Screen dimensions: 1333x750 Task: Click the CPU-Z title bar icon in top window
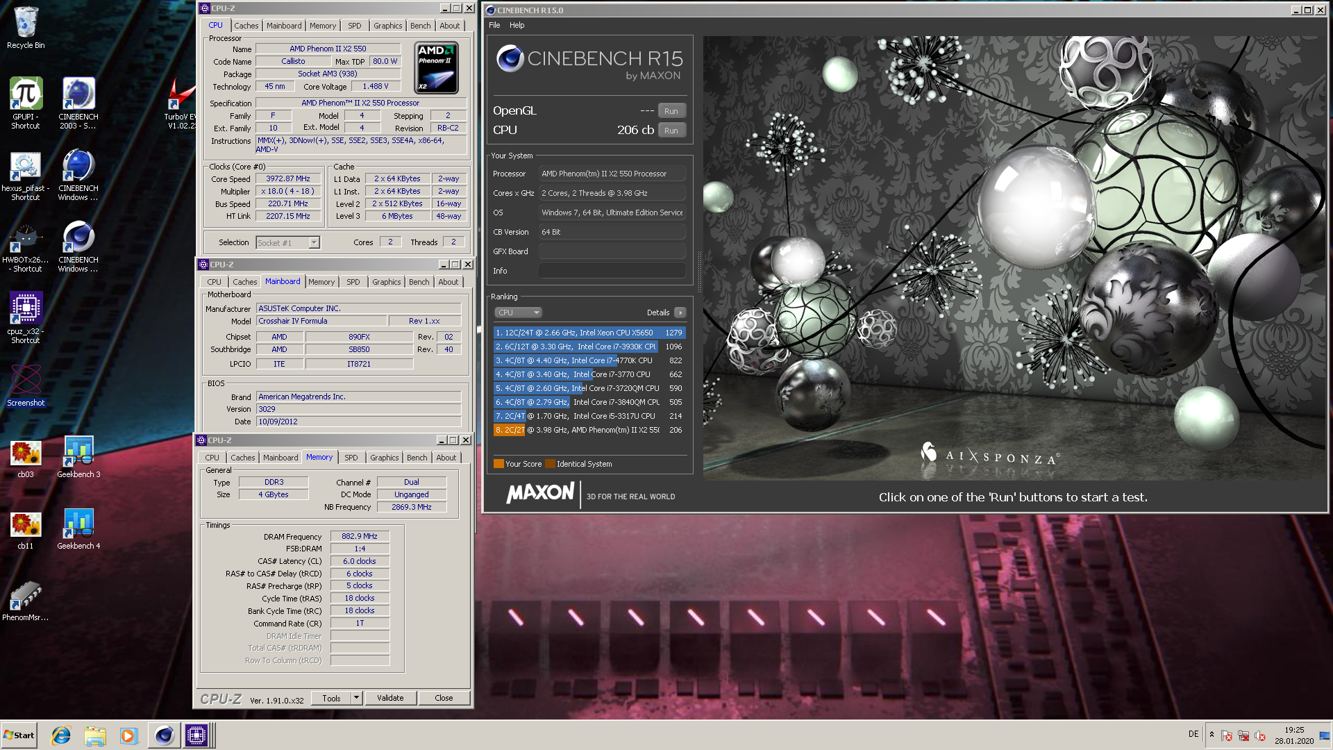pos(204,8)
